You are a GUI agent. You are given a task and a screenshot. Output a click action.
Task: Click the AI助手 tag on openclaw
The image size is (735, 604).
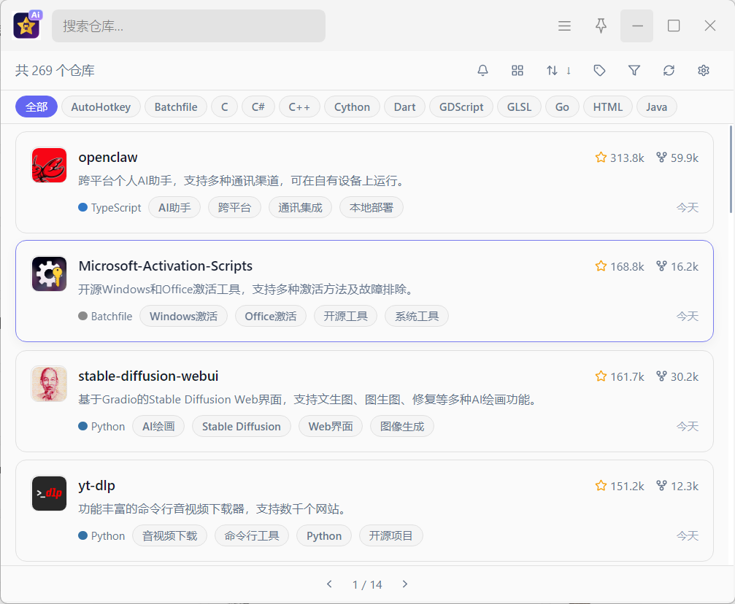tap(174, 208)
